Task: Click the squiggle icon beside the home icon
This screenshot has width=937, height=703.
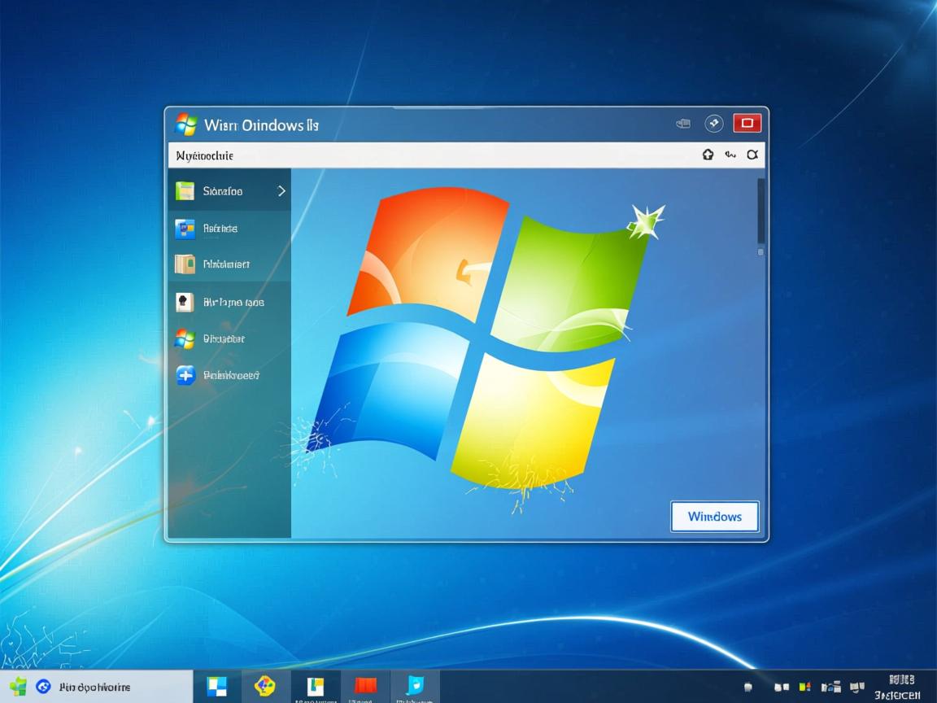Action: pos(730,155)
